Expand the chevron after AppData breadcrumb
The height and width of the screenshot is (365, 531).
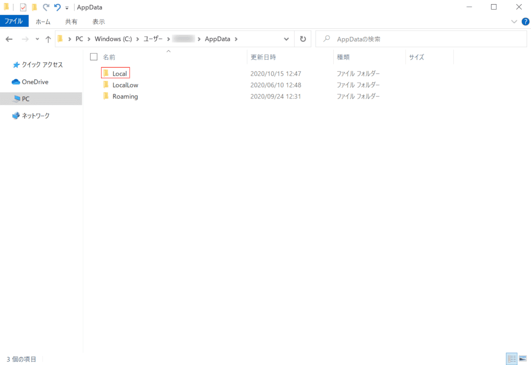tap(236, 39)
